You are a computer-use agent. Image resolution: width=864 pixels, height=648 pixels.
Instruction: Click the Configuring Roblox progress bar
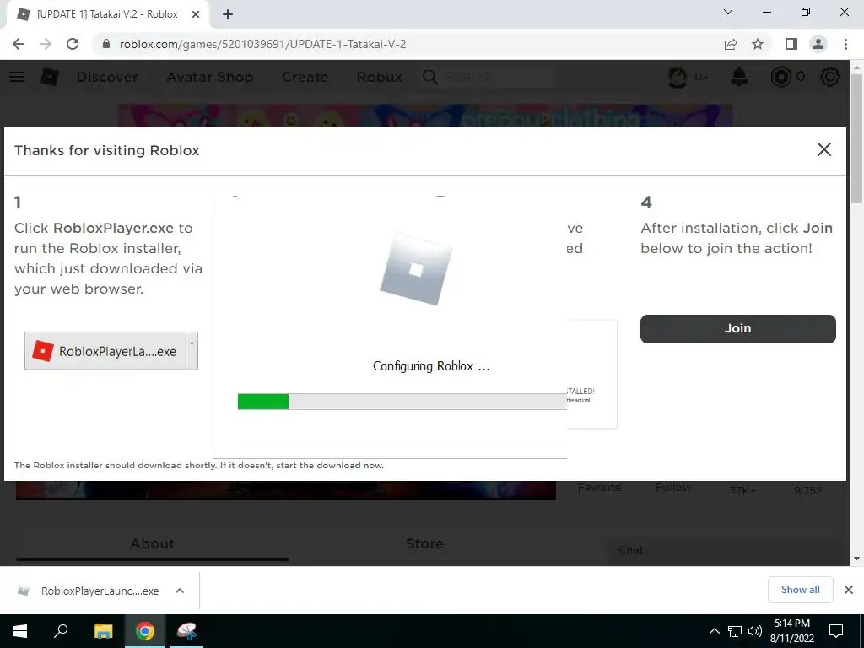point(402,401)
